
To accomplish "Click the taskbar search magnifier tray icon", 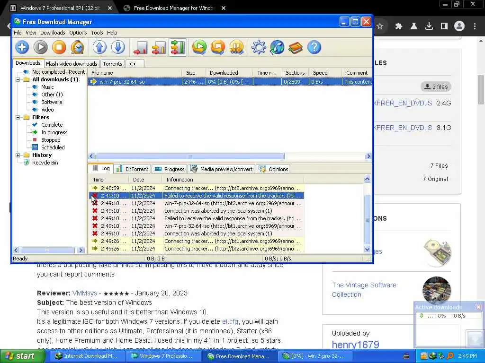I will pyautogui.click(x=450, y=356).
